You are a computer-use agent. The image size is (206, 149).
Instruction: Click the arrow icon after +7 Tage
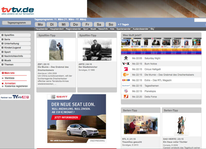click(128, 24)
